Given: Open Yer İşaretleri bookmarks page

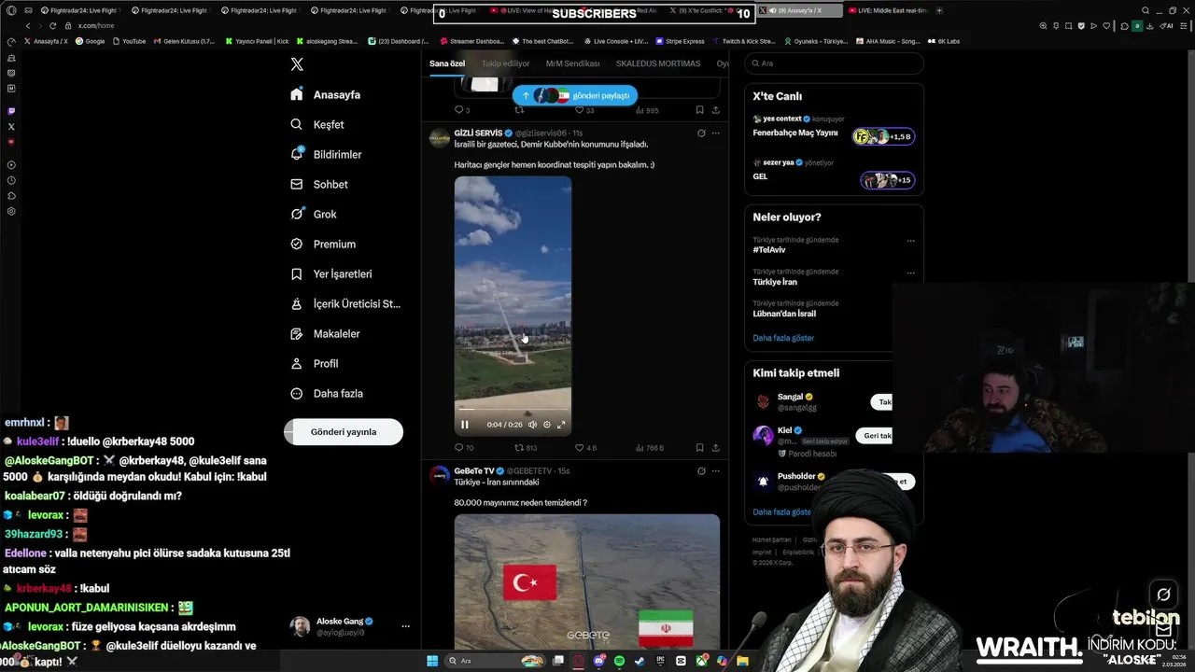Looking at the screenshot, I should [331, 273].
